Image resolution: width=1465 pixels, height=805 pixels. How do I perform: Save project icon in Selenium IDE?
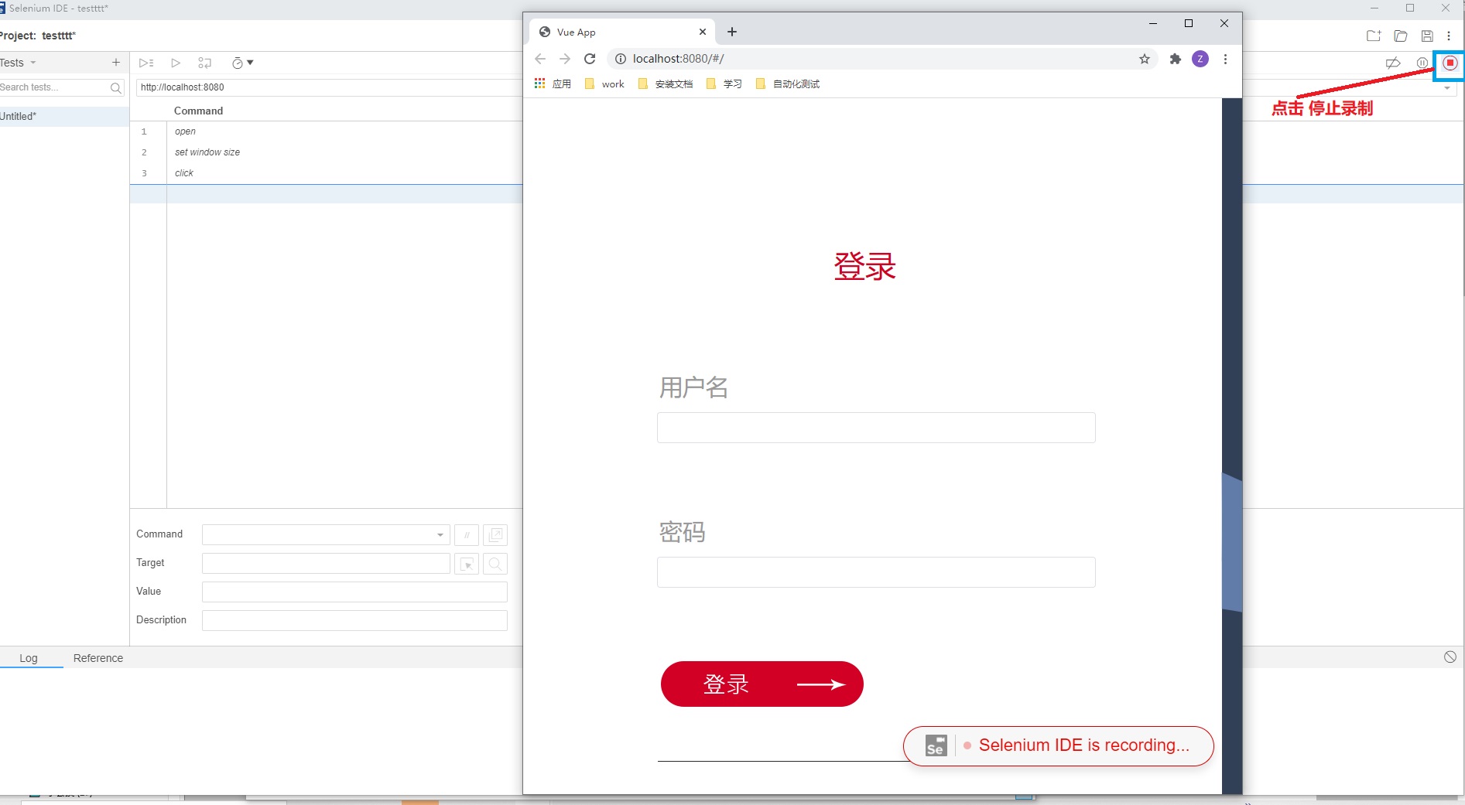click(1427, 36)
